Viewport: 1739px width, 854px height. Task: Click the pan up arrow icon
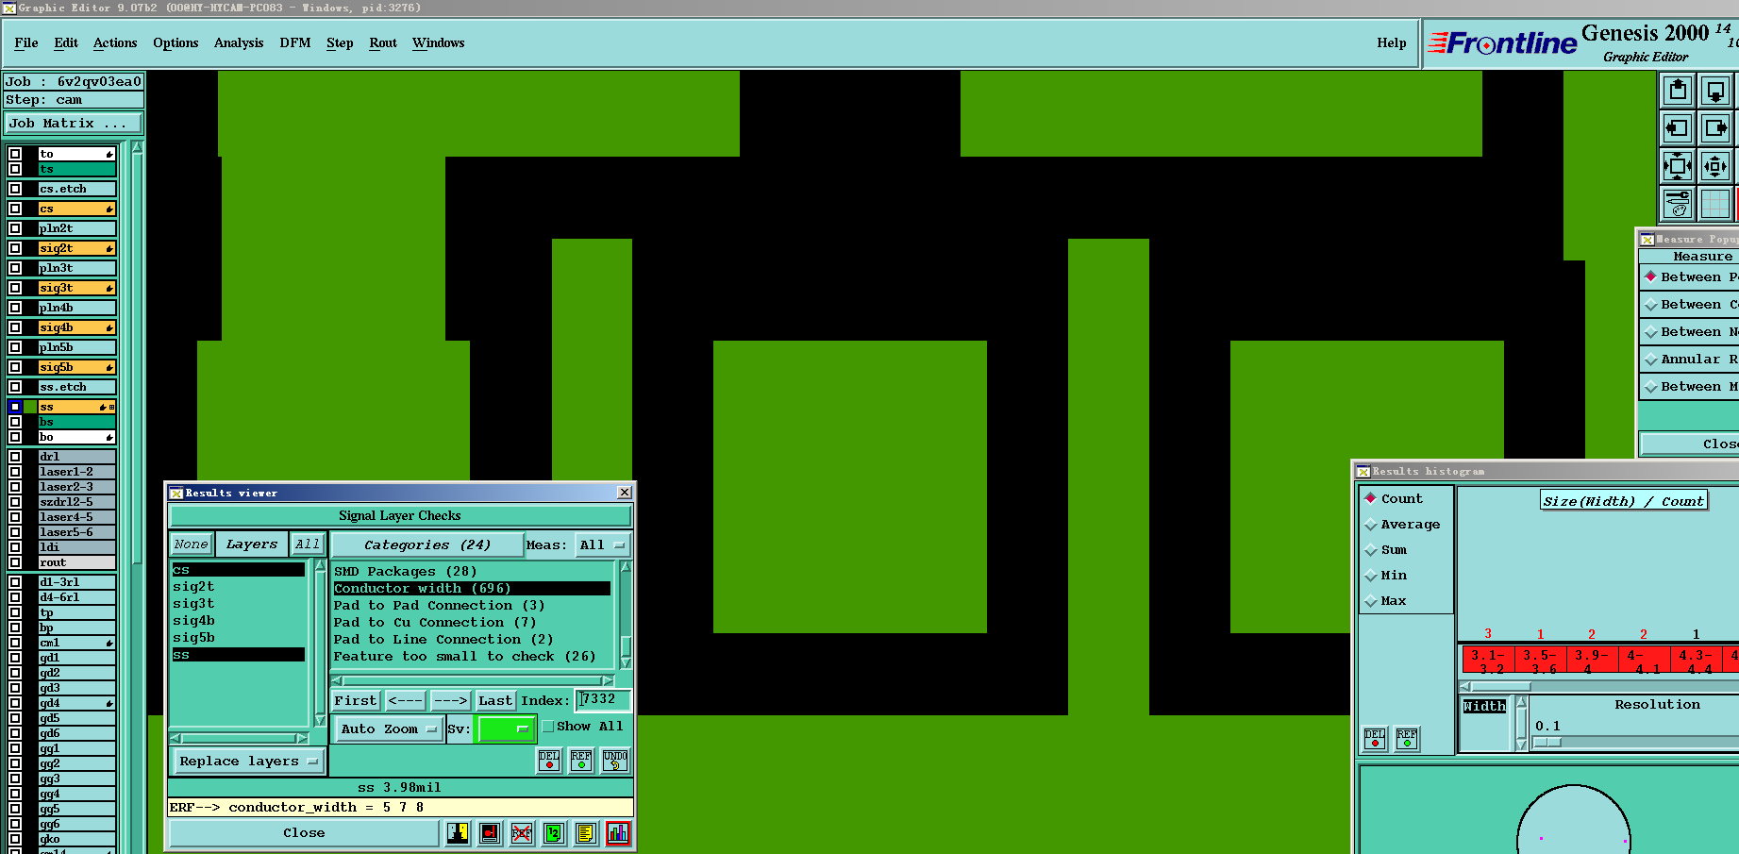tap(1678, 91)
